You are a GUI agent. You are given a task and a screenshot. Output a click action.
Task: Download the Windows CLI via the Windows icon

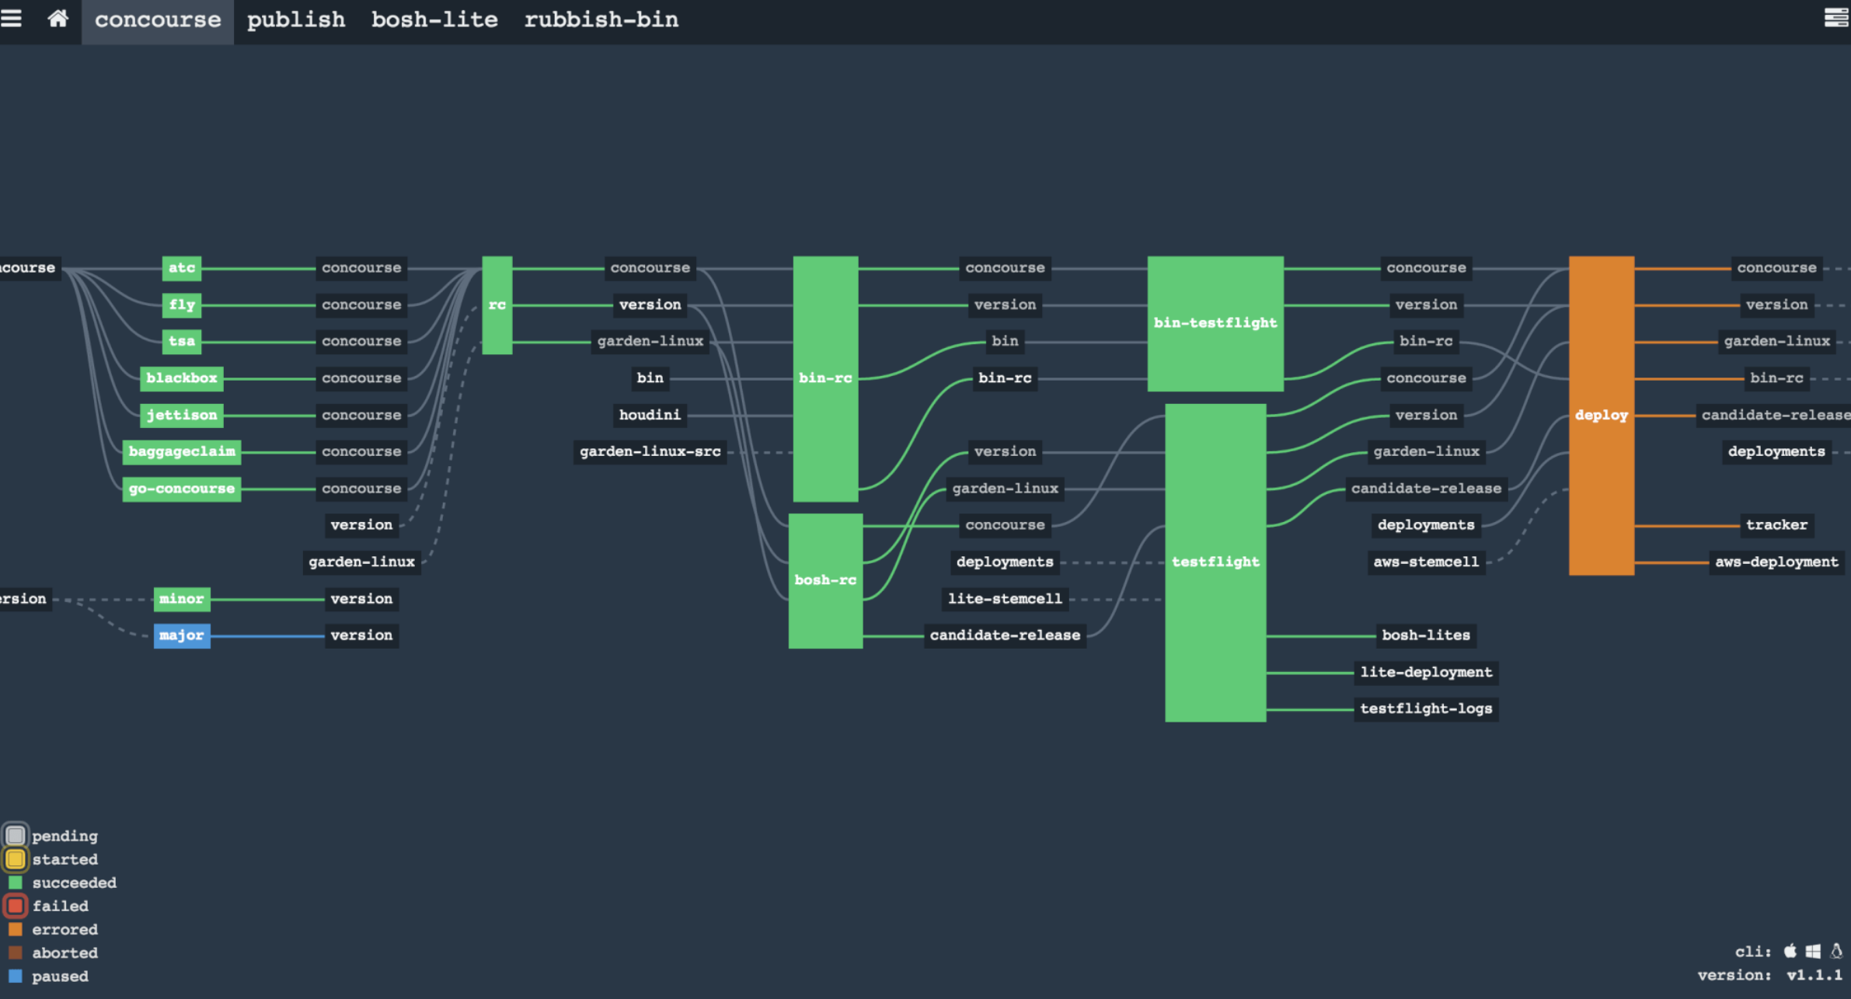tap(1813, 951)
